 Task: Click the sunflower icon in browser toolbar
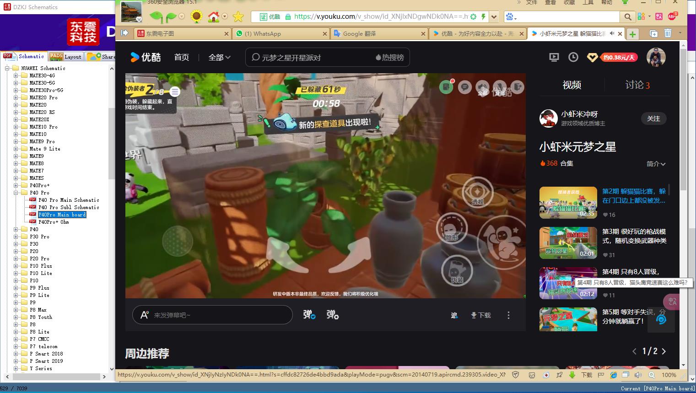[196, 17]
